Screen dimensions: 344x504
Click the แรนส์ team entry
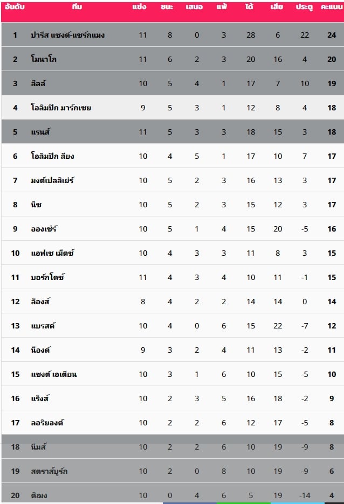point(40,132)
